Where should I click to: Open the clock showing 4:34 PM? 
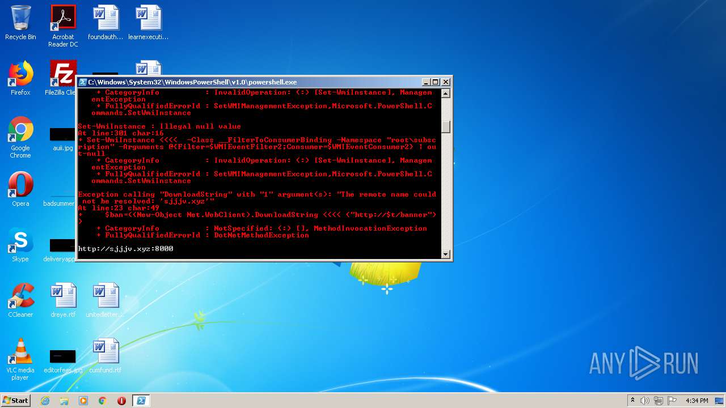pyautogui.click(x=697, y=401)
